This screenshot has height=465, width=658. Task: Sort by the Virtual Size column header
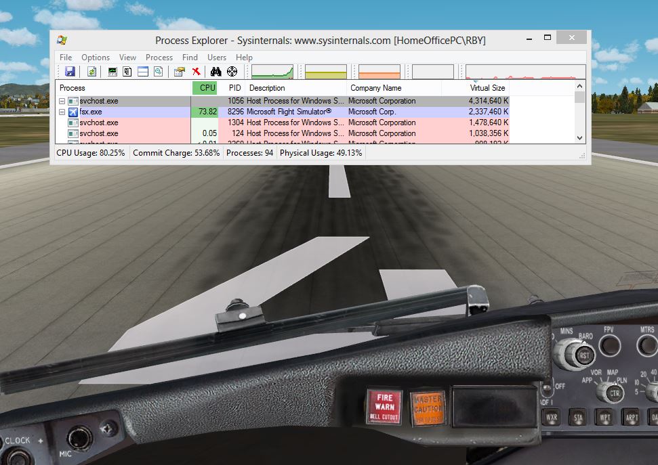click(x=476, y=88)
